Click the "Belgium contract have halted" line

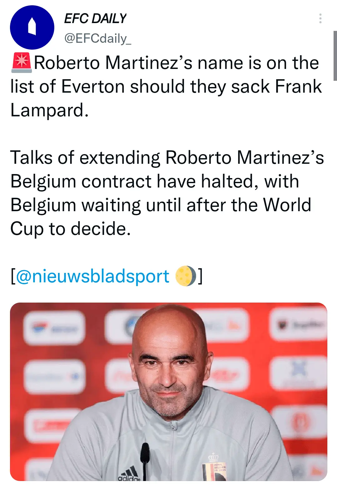pos(154,181)
